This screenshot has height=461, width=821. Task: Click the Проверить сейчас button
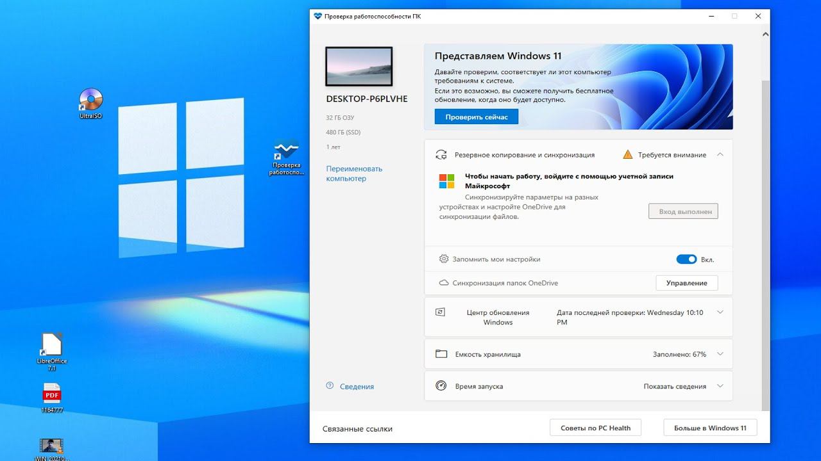[x=477, y=117]
